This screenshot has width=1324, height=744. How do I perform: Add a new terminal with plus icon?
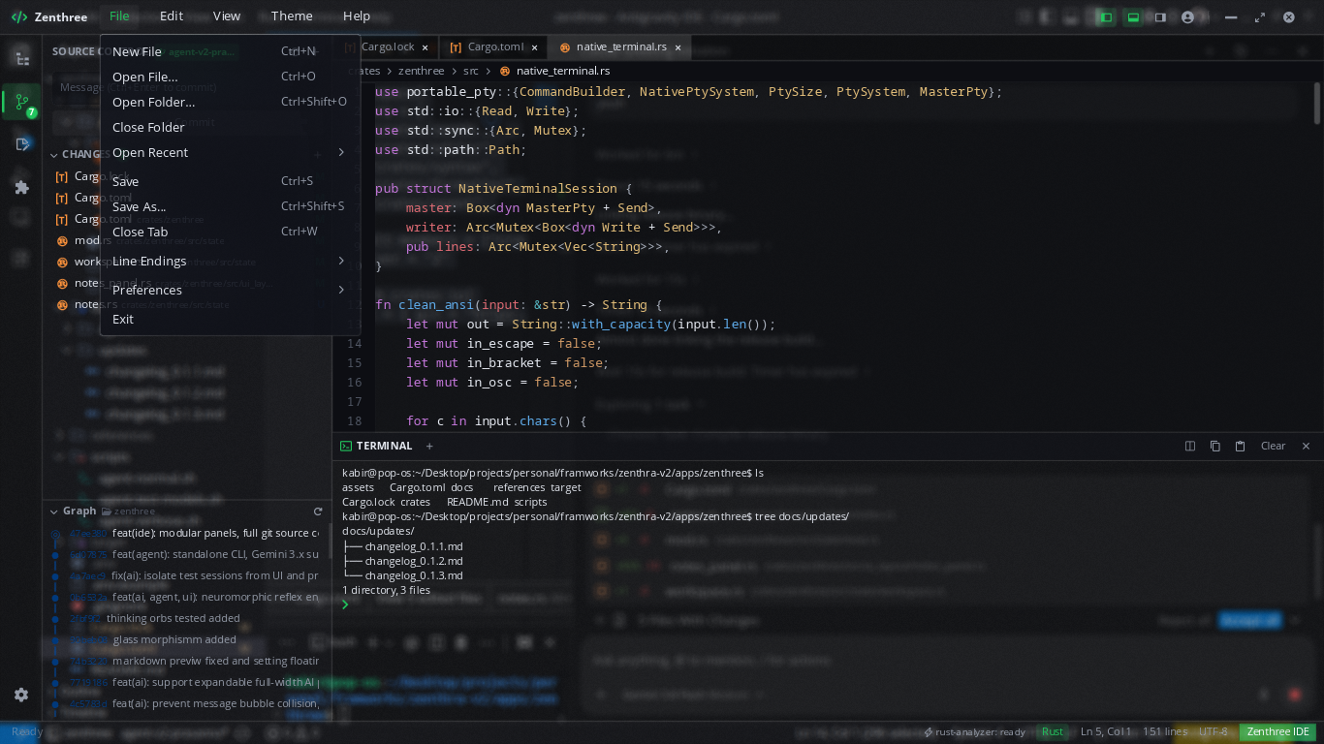[429, 447]
